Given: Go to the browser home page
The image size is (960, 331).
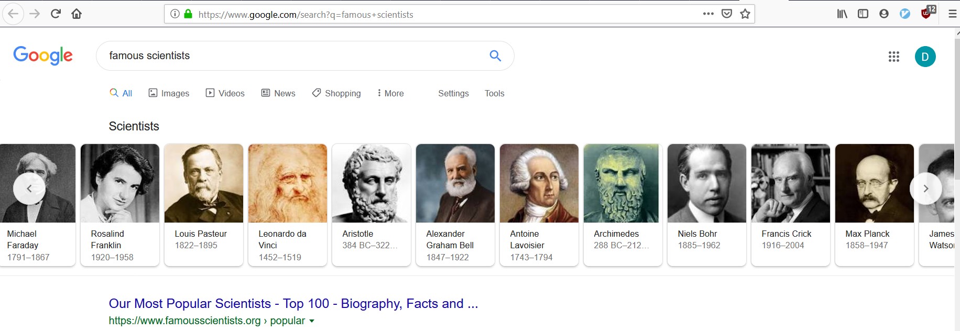Looking at the screenshot, I should (77, 14).
